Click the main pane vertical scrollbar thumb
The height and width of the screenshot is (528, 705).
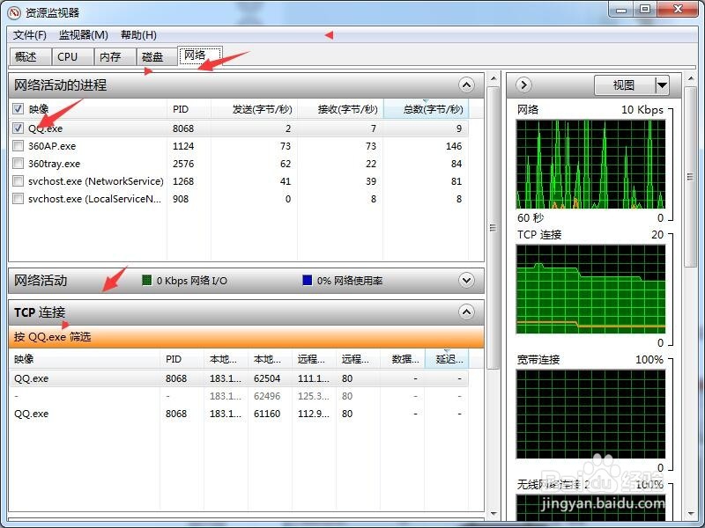pyautogui.click(x=493, y=228)
